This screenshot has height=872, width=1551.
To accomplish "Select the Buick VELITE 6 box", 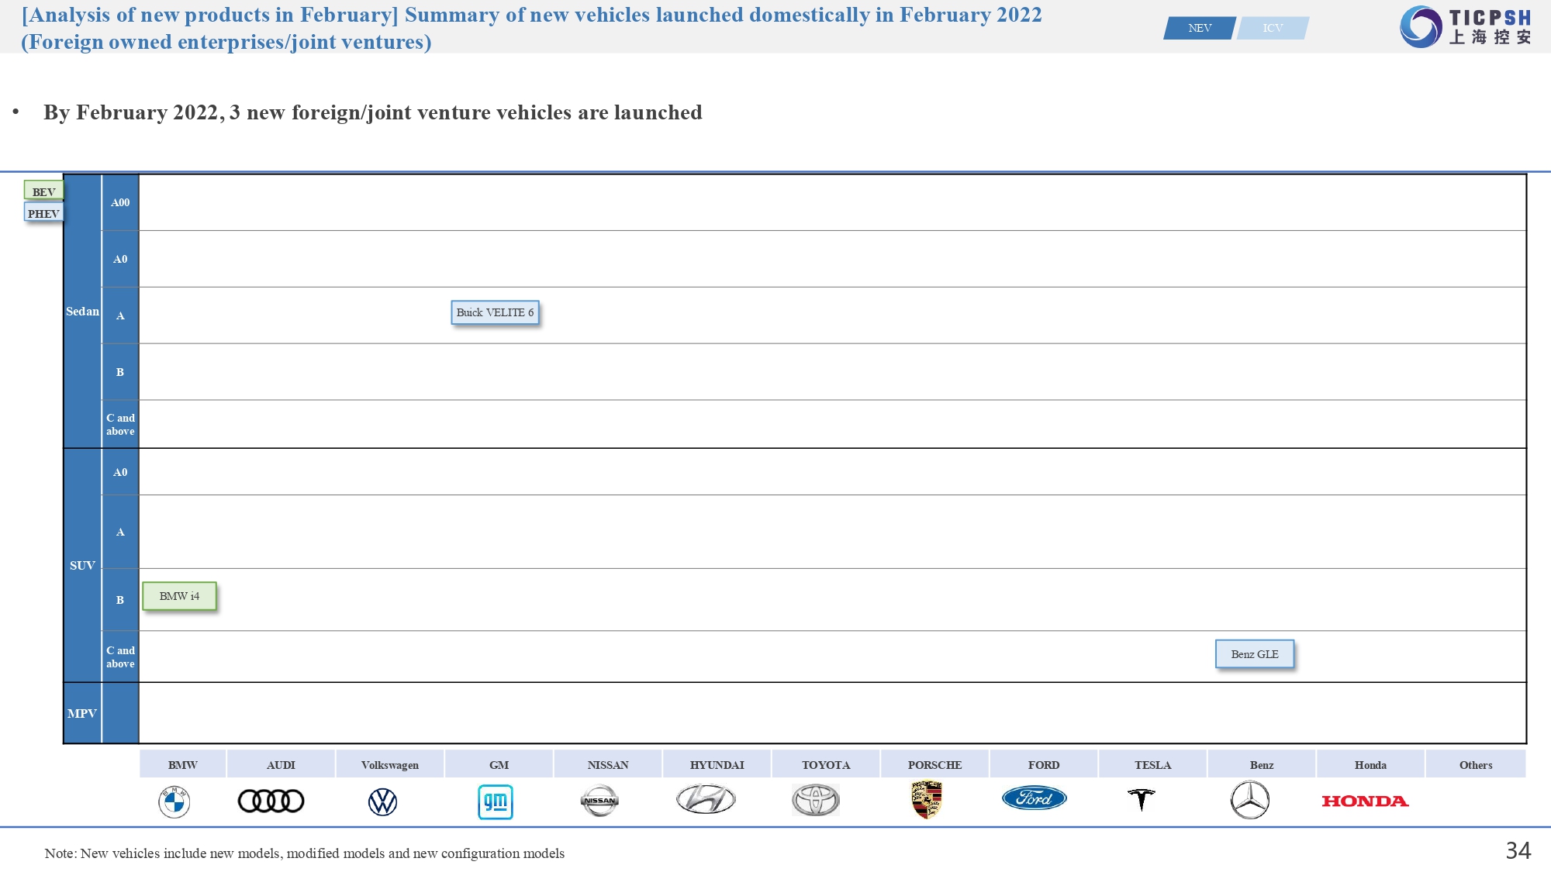I will [x=495, y=312].
